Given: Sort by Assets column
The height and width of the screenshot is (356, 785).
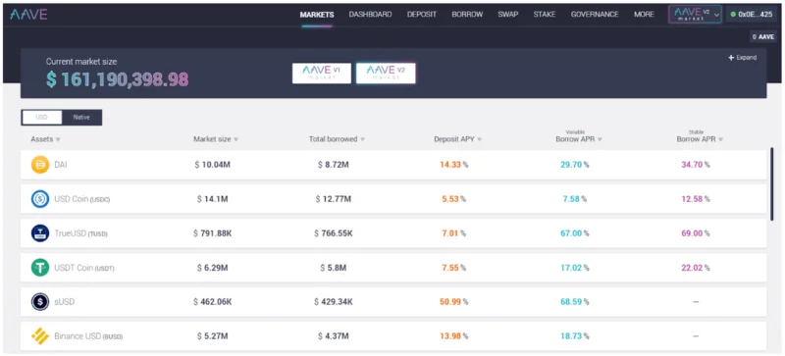Looking at the screenshot, I should 45,139.
